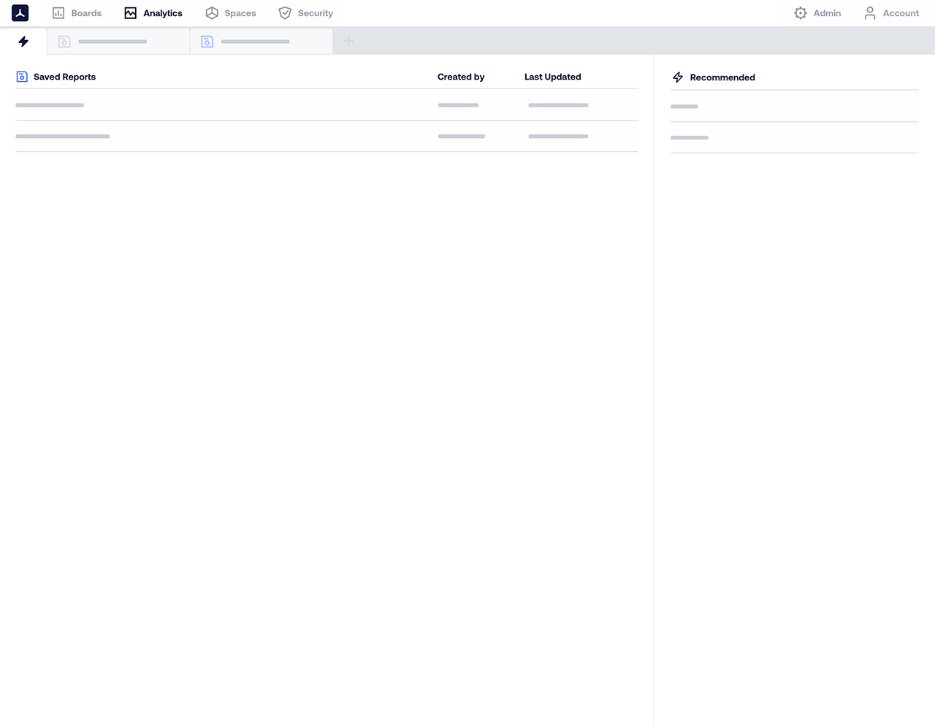935x726 pixels.
Task: Open the Boards menu item
Action: [x=86, y=13]
